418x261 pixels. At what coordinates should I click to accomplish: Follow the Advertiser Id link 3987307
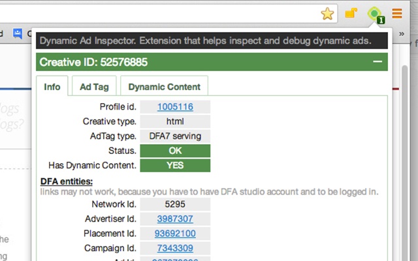[174, 219]
